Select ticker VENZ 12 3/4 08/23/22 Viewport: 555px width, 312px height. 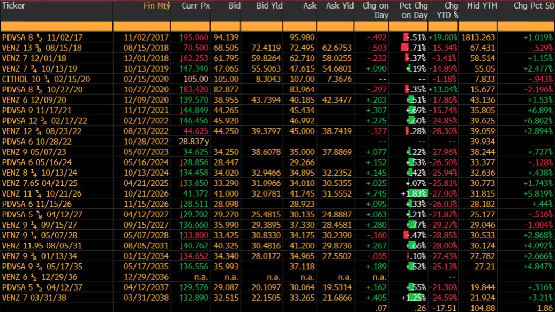coord(42,131)
